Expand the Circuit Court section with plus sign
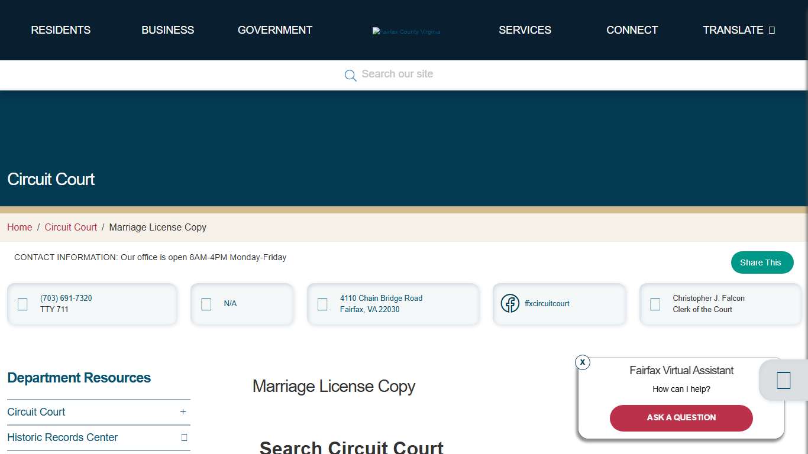The height and width of the screenshot is (454, 808). 183,412
